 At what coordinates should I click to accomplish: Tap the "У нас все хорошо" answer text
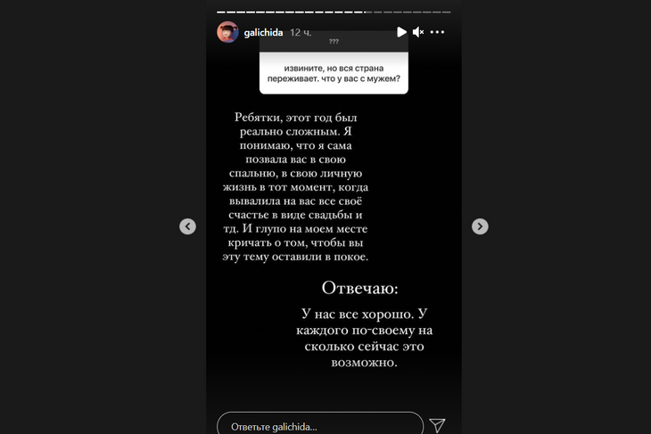point(364,338)
